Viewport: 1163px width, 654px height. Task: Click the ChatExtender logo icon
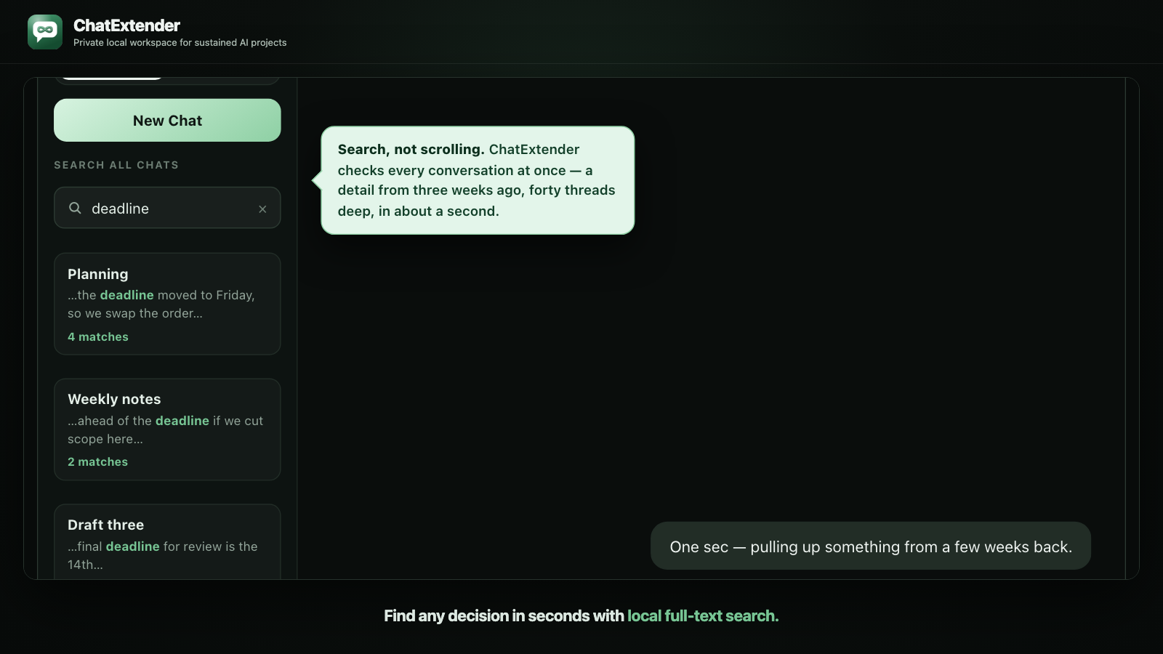click(x=45, y=32)
